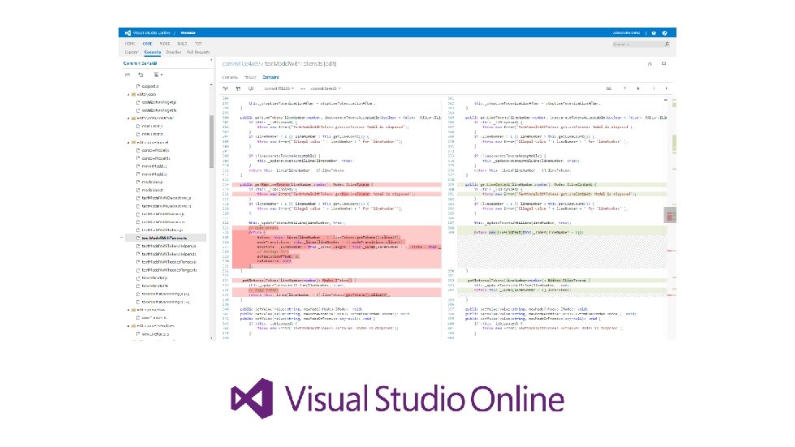The width and height of the screenshot is (795, 447).
Task: Select the Compare tab
Action: pos(270,77)
